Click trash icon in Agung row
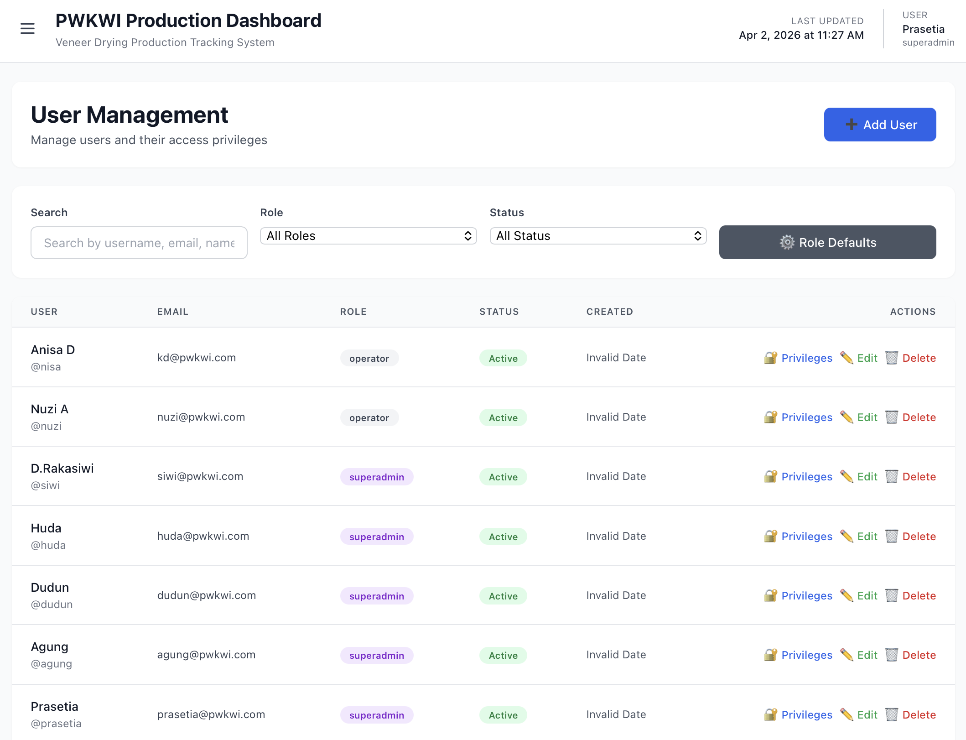Viewport: 966px width, 740px height. 892,655
